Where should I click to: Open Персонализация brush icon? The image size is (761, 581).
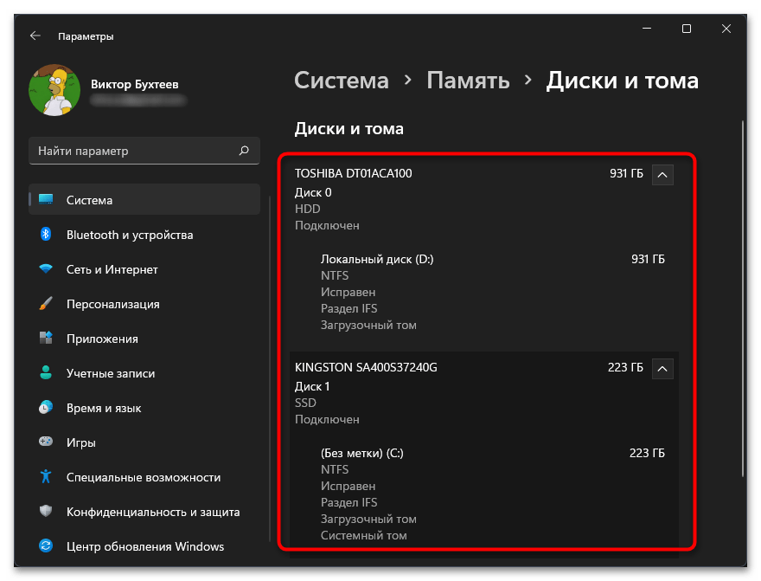point(47,304)
